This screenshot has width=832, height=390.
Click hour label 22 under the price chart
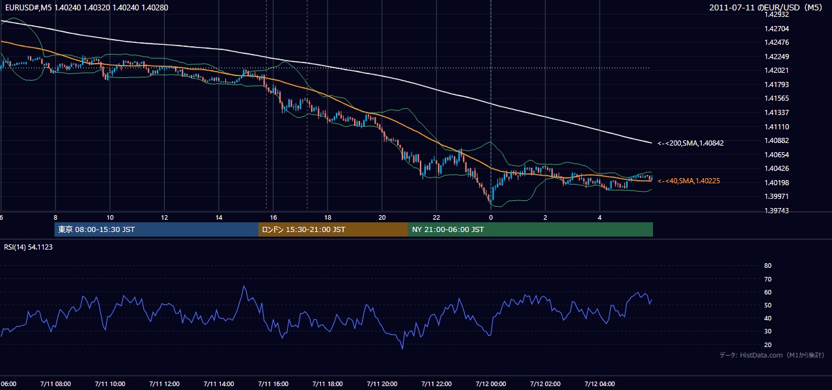pos(436,218)
